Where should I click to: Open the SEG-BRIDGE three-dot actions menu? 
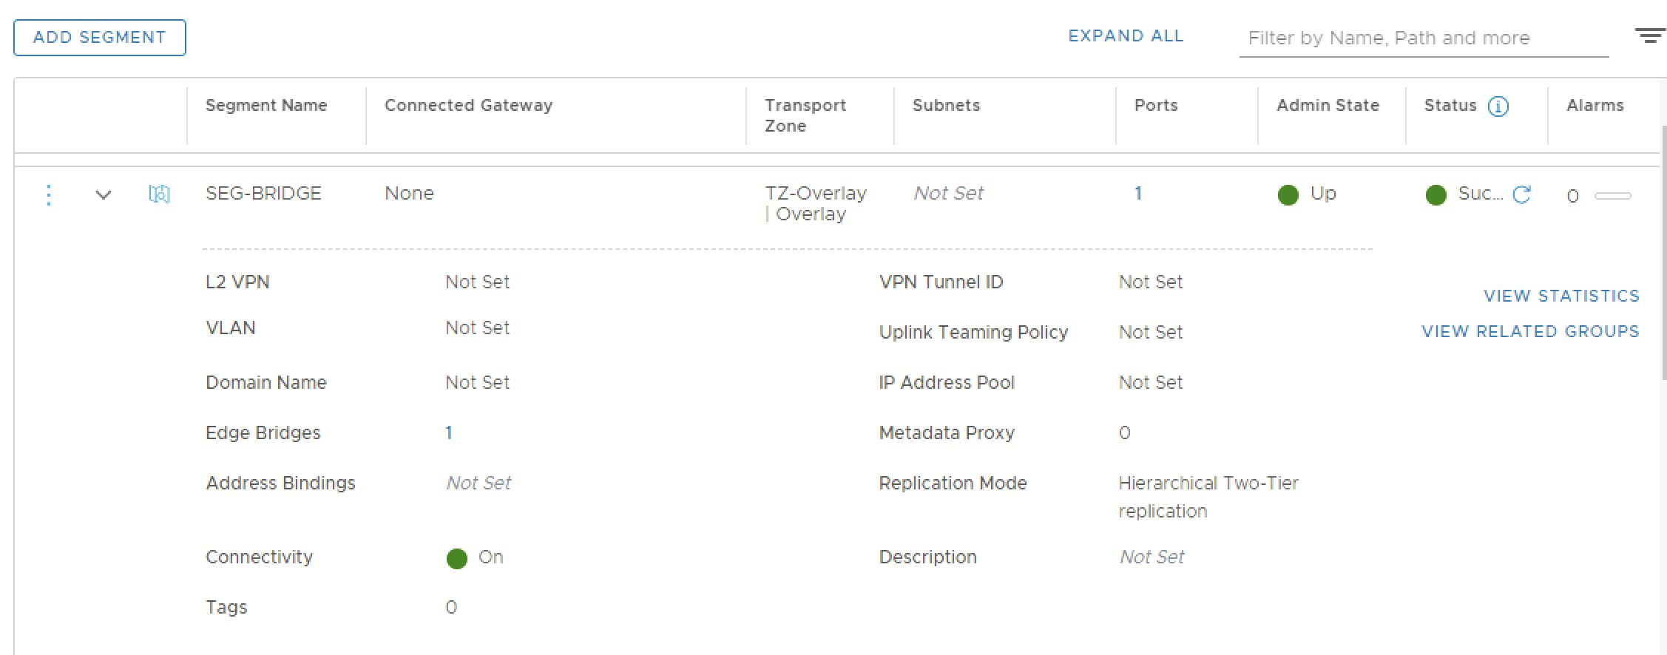pos(49,195)
